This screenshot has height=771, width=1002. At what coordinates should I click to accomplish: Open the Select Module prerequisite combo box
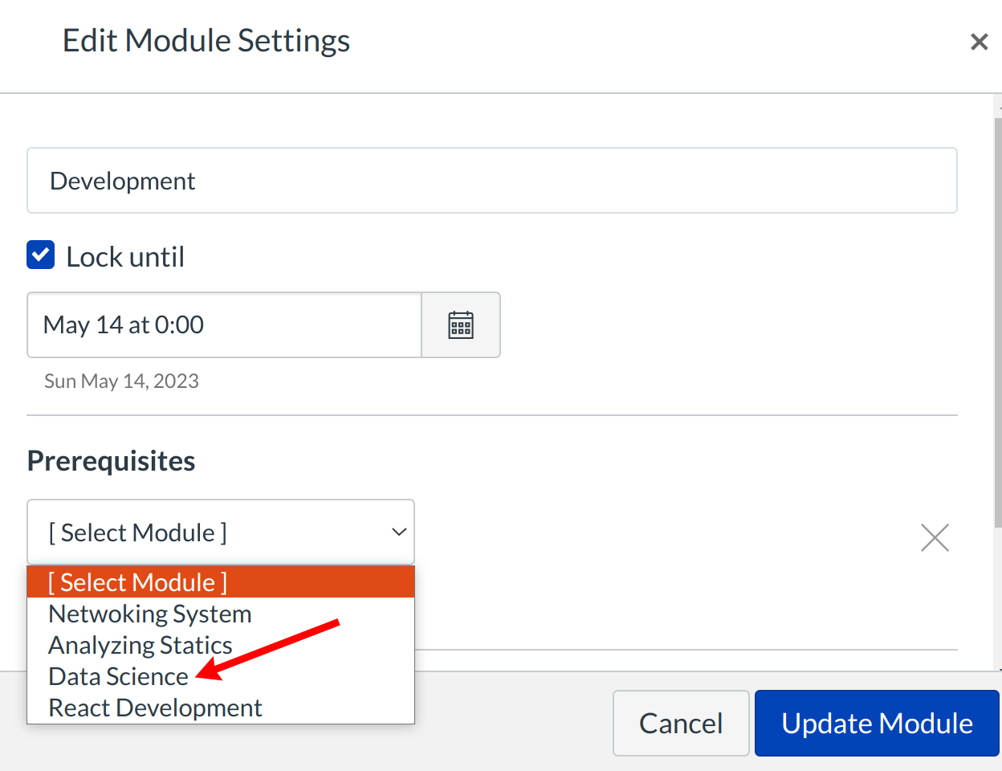click(x=220, y=532)
